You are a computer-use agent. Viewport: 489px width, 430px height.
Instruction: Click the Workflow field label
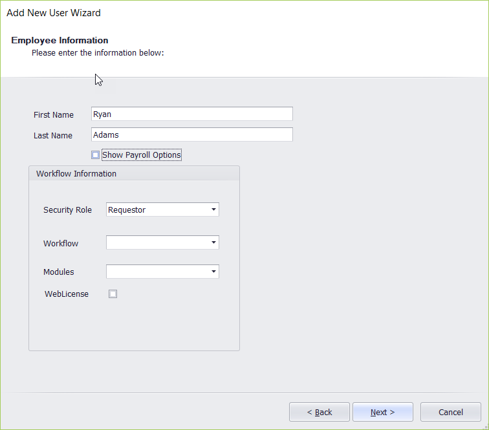[61, 244]
